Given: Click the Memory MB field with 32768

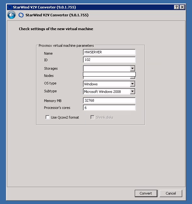Looking at the screenshot, I should (109, 100).
